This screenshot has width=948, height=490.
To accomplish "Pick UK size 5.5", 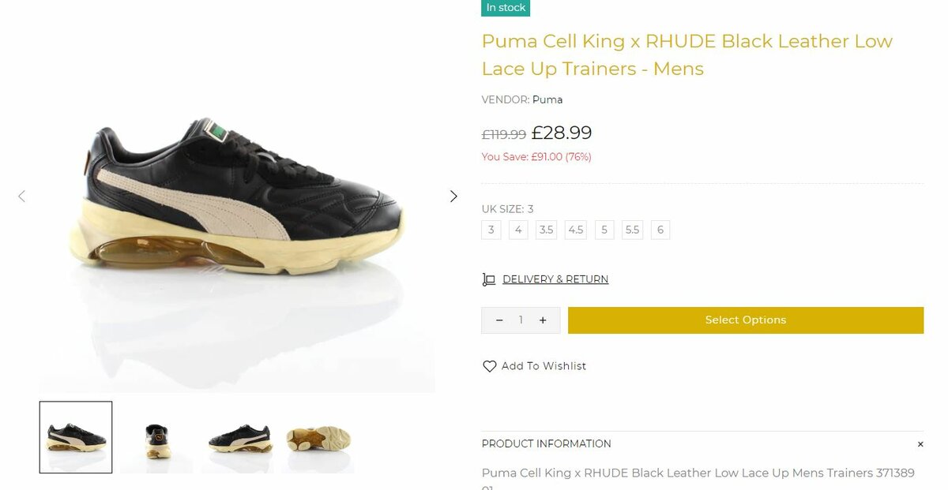I will [632, 230].
